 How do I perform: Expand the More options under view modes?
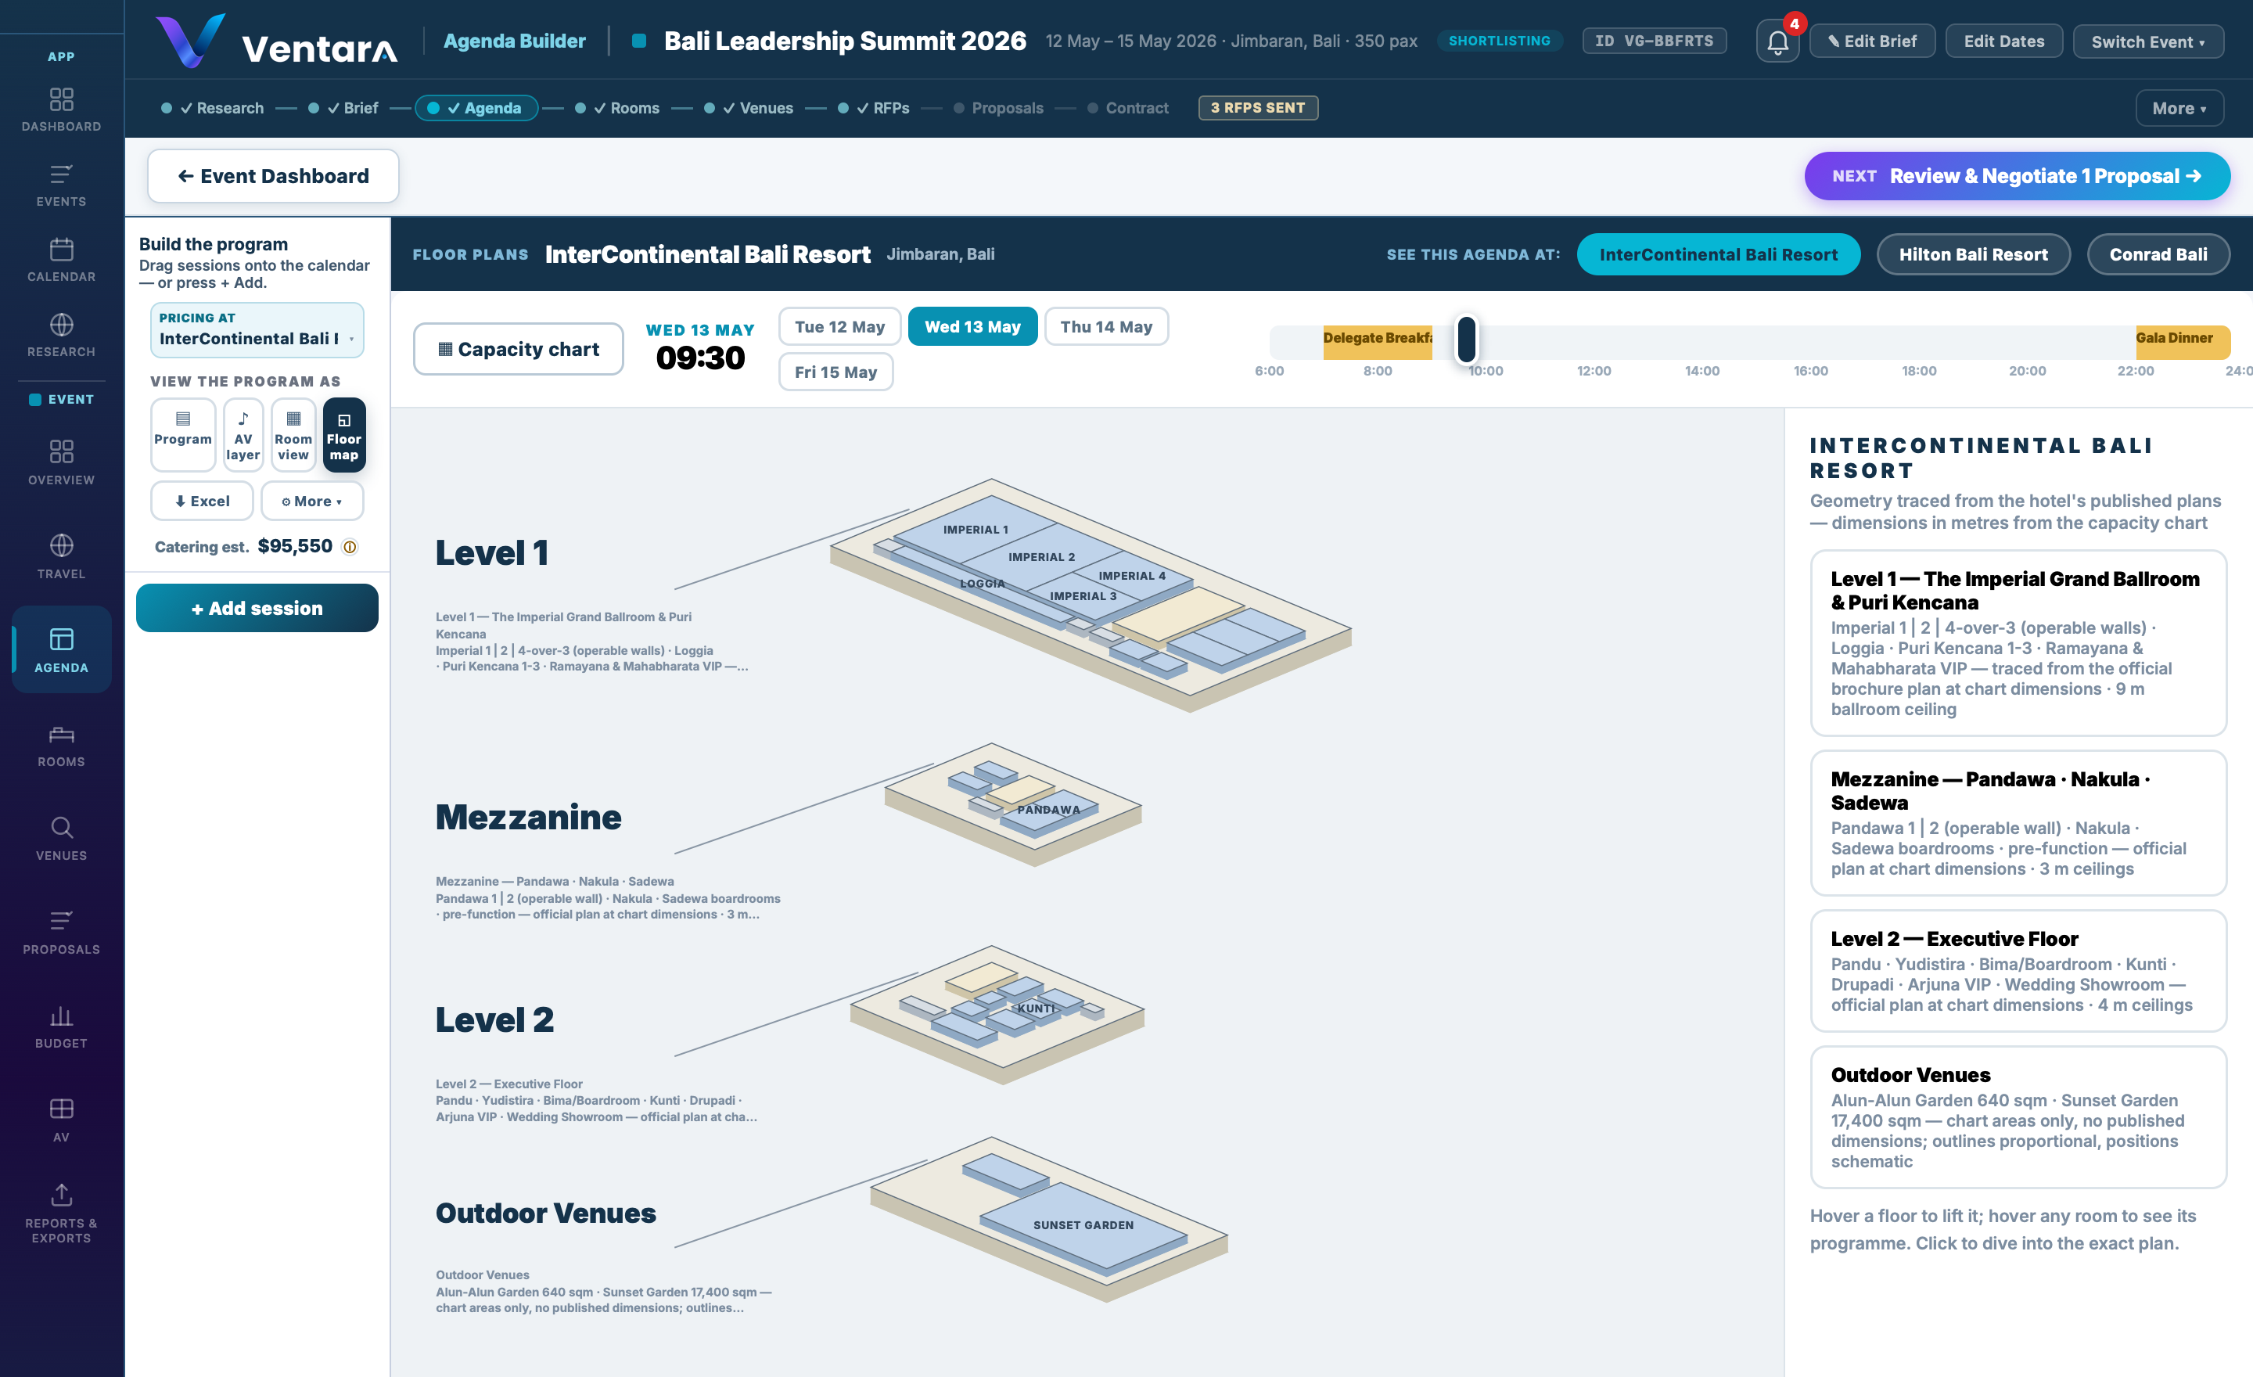point(312,501)
